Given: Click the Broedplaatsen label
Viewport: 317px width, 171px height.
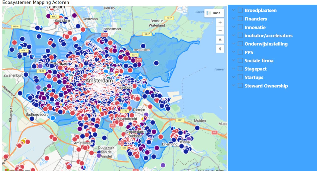Looking at the screenshot, I should click(x=261, y=10).
